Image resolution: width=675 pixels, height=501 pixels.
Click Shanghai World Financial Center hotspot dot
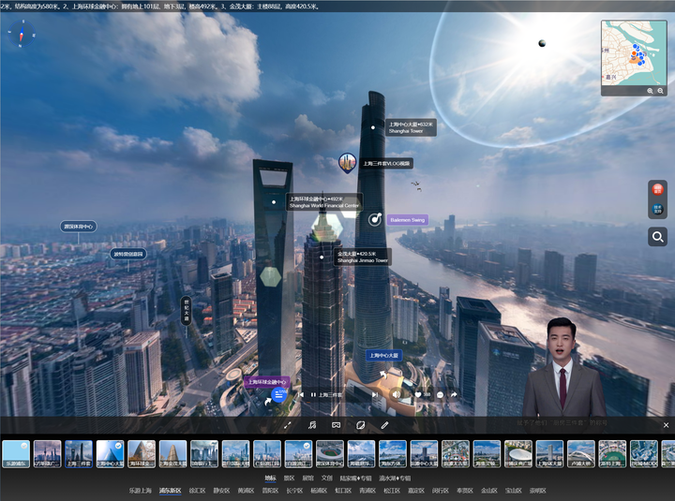tap(274, 202)
